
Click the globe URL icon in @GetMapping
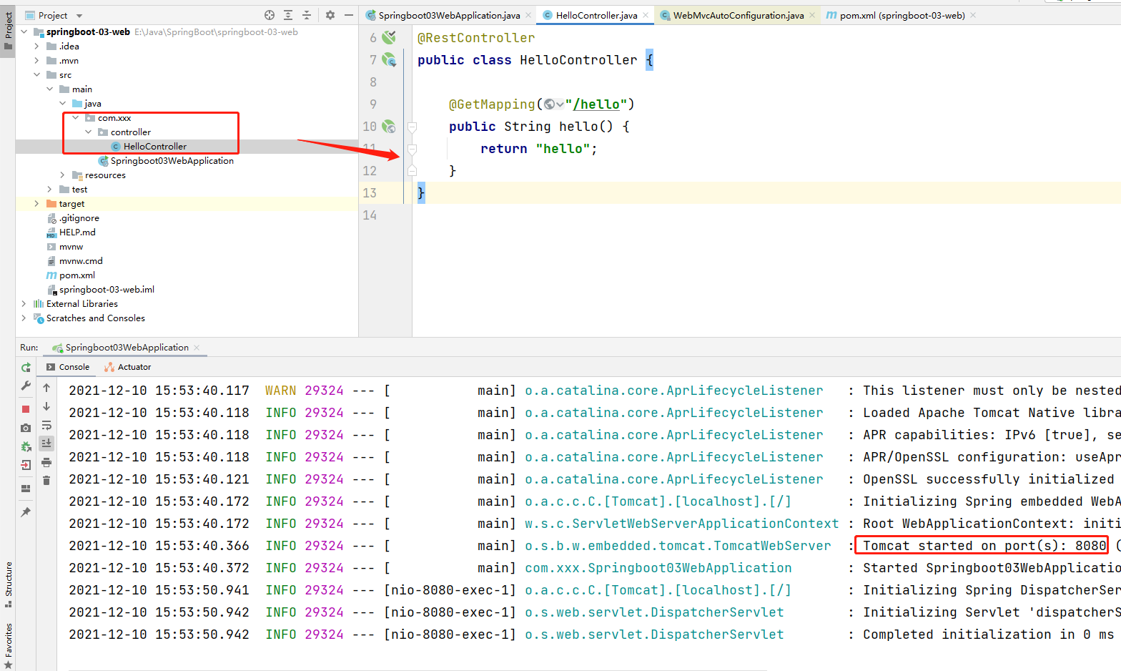[553, 104]
